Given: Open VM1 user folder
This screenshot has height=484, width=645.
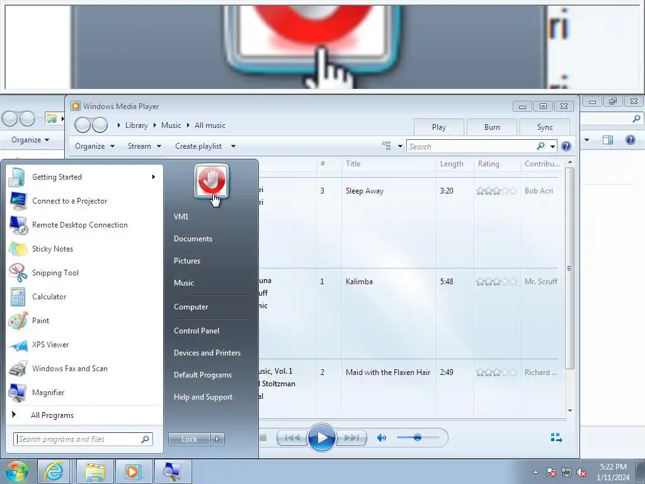Looking at the screenshot, I should (x=181, y=217).
